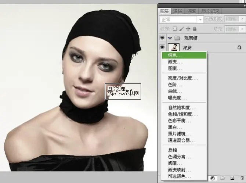Collapse the 观察组 group triangle

coord(170,38)
